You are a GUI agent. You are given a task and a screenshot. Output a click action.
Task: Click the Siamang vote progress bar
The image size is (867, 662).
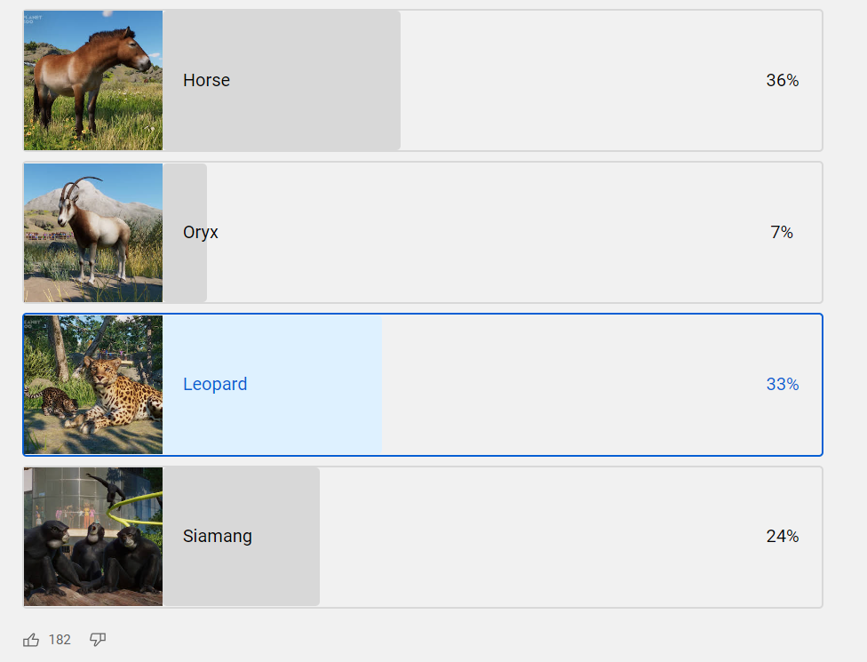pyautogui.click(x=241, y=537)
